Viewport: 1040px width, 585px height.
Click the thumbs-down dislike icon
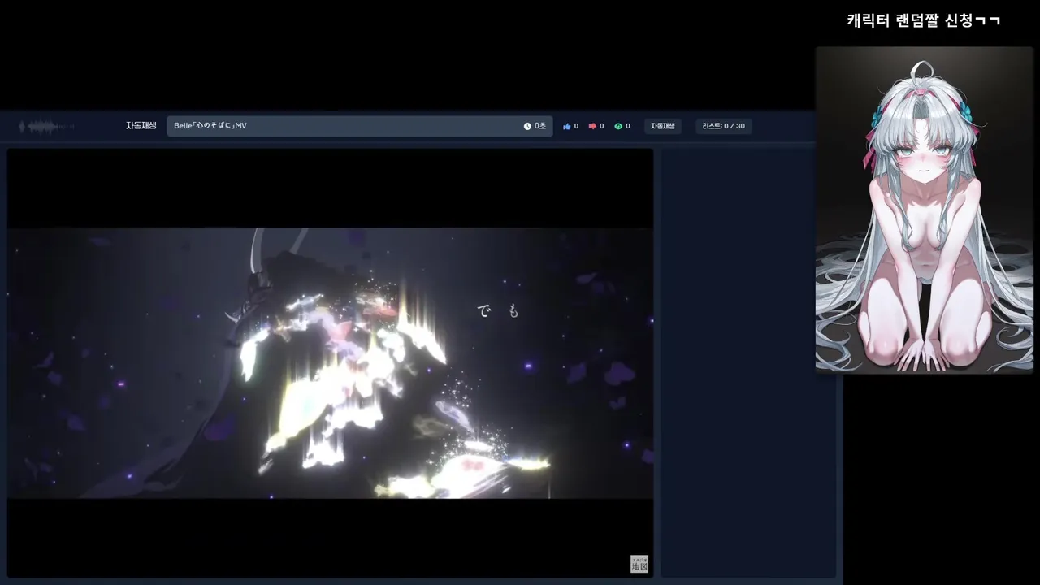[592, 126]
